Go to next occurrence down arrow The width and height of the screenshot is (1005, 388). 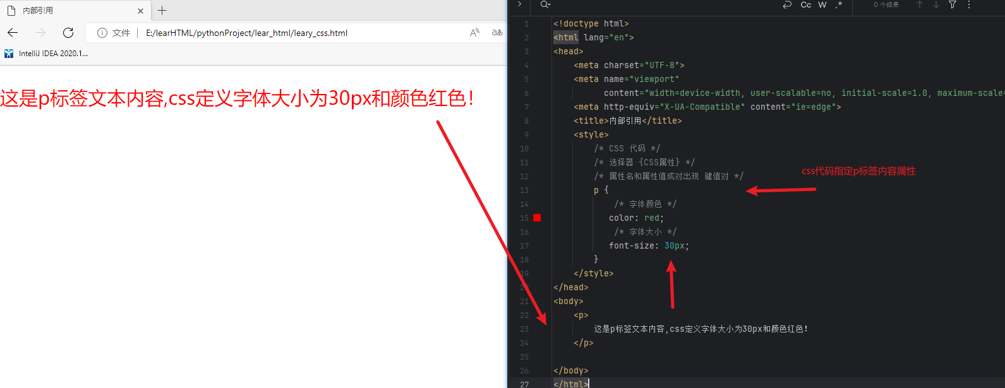[x=936, y=4]
